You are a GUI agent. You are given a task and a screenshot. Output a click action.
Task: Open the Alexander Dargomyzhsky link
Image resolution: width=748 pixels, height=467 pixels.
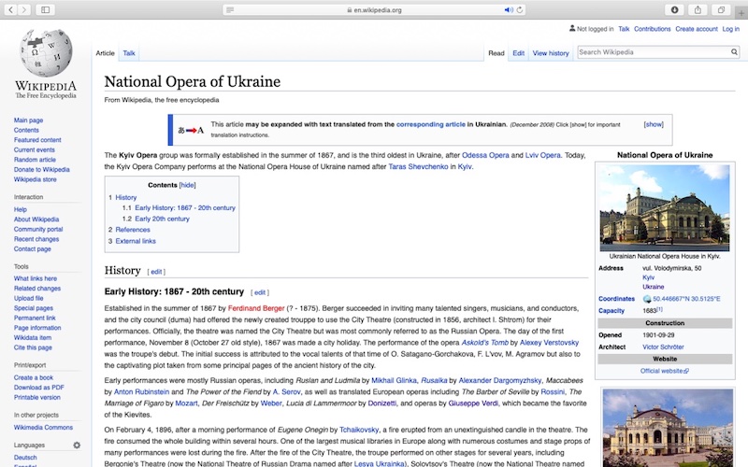(500, 380)
